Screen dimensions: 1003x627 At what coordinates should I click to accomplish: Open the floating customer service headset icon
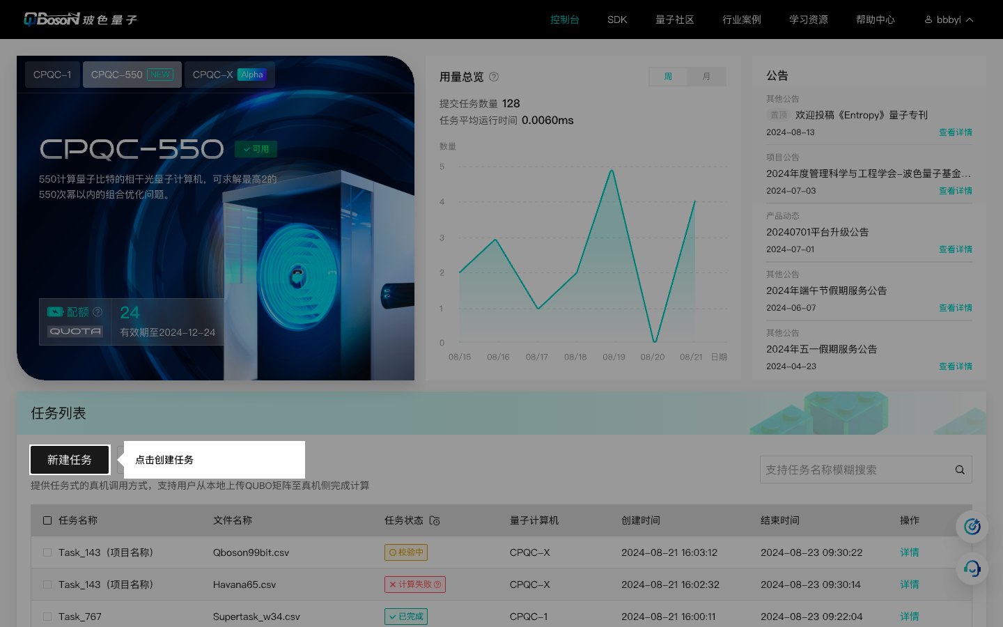[972, 568]
